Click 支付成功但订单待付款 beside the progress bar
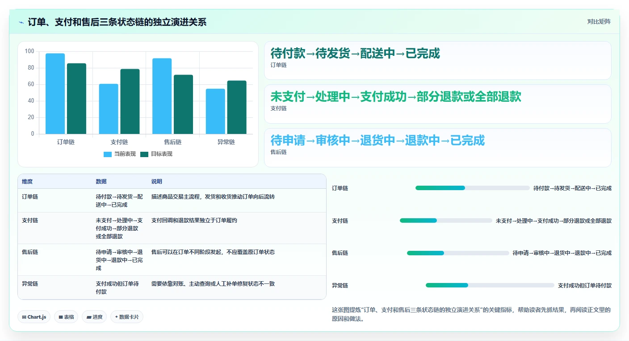Screen dimensions: 629x341 point(585,286)
